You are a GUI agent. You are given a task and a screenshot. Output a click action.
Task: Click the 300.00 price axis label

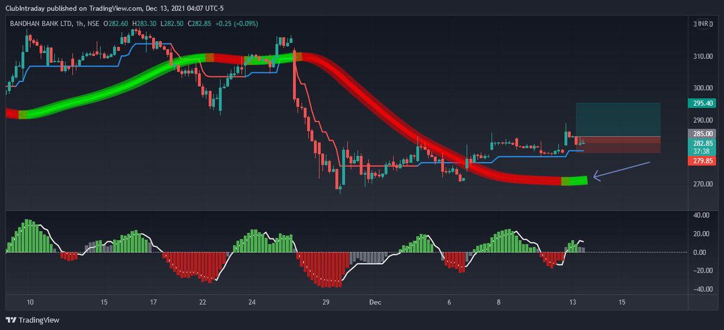tap(703, 88)
